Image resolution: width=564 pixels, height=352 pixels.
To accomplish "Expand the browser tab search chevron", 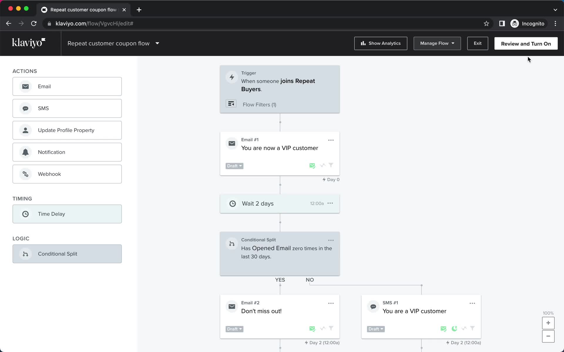I will pos(555,10).
